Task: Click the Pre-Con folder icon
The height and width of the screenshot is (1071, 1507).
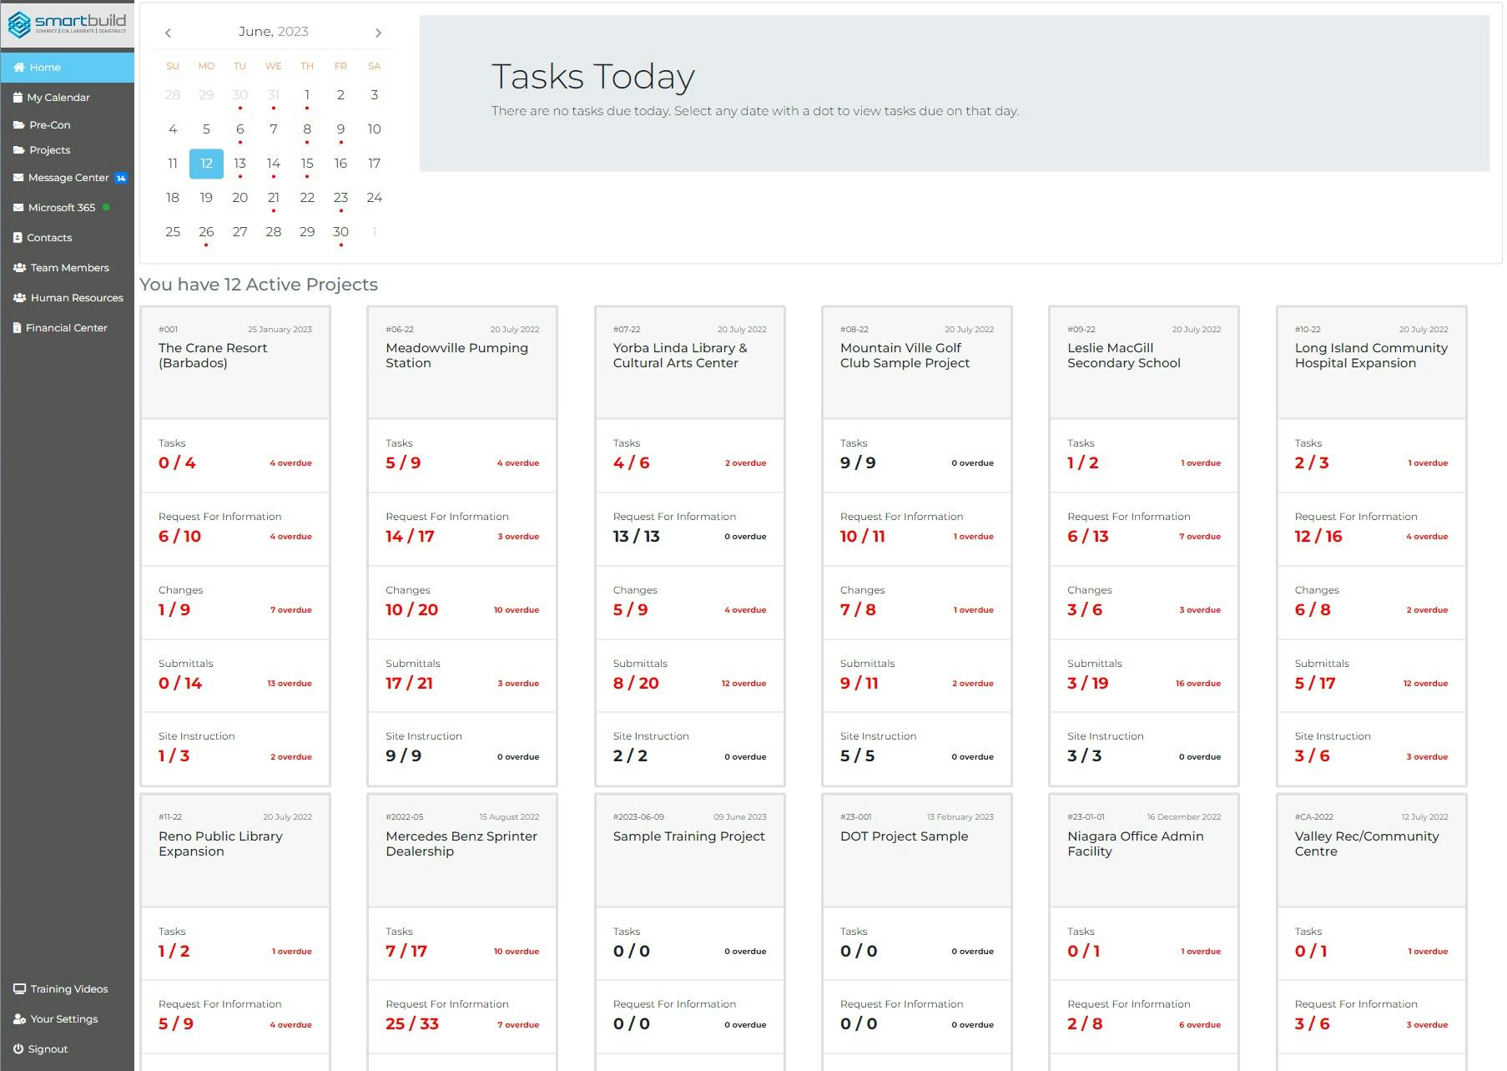Action: (18, 124)
